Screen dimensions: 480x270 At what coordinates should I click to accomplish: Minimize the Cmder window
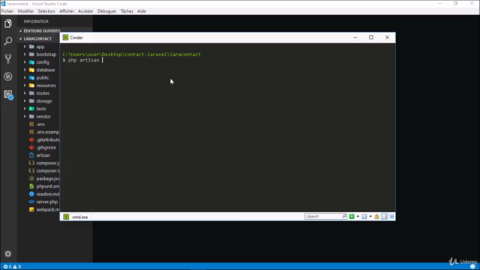point(355,37)
